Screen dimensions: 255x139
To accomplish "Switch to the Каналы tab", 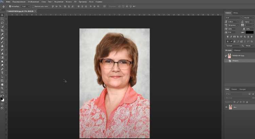I will coord(234,89).
